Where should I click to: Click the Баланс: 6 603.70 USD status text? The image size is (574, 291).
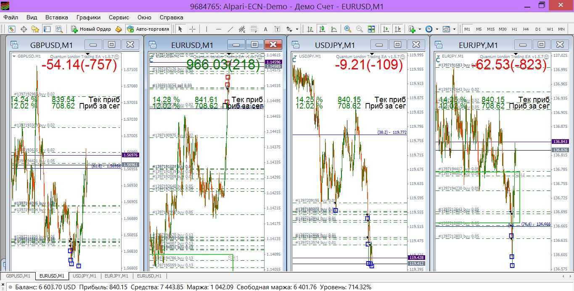tap(45, 287)
